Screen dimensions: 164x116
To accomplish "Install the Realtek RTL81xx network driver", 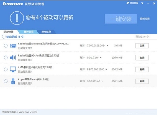I will tap(142, 46).
